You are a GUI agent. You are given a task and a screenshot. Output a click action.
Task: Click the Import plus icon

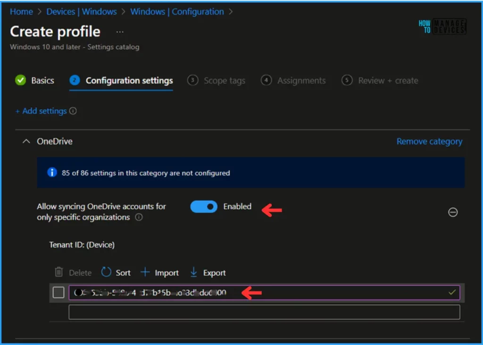pos(145,272)
